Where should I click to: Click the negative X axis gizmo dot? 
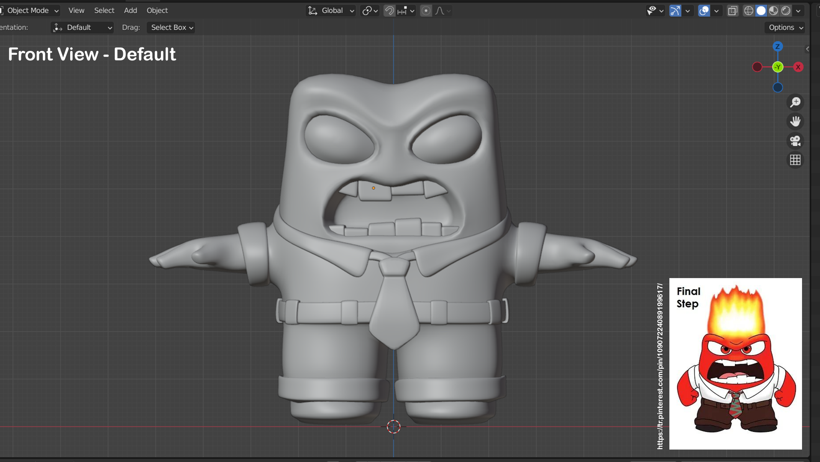tap(757, 67)
